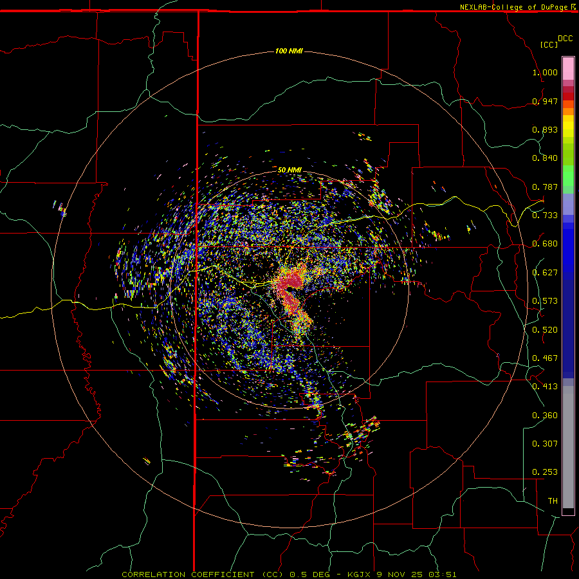Click the 0.893 scale value
Image resolution: width=579 pixels, height=579 pixels.
coord(545,129)
